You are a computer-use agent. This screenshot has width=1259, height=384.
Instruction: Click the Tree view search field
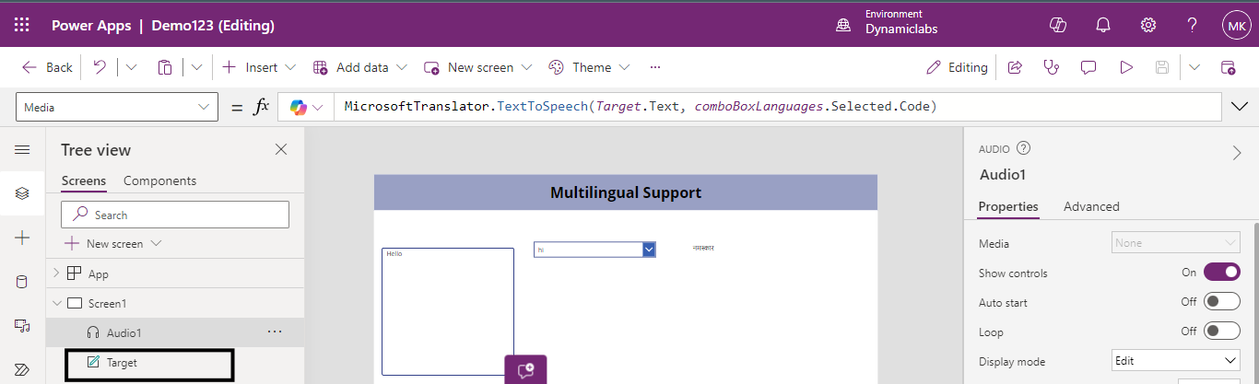click(x=175, y=215)
